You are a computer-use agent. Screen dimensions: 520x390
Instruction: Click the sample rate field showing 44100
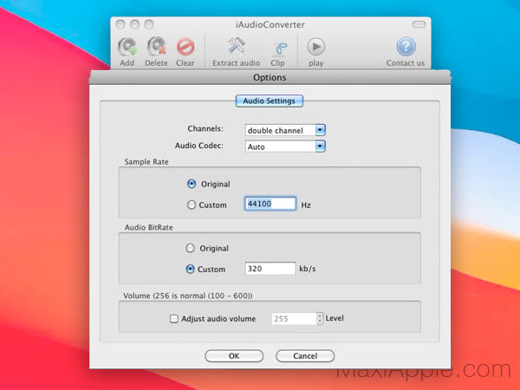[270, 204]
